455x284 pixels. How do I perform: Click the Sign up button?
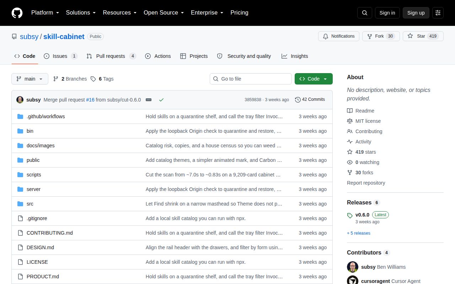click(x=416, y=13)
